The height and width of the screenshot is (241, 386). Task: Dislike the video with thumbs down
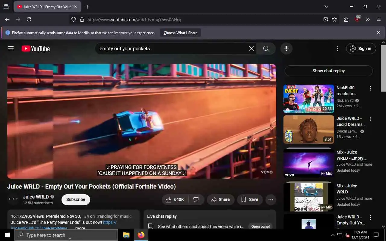(196, 199)
